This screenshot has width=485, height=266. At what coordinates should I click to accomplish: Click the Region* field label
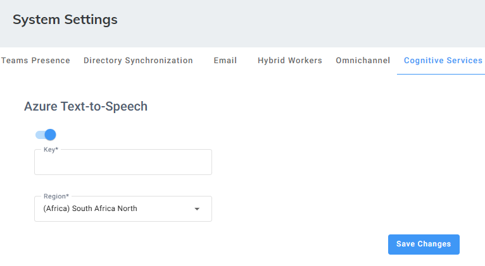click(x=56, y=196)
